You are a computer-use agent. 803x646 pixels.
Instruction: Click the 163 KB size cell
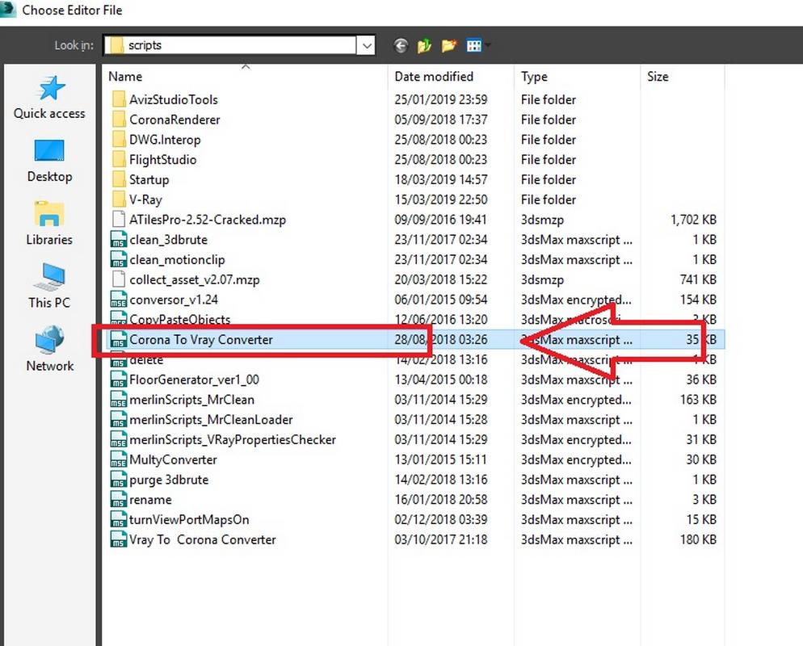pos(698,399)
